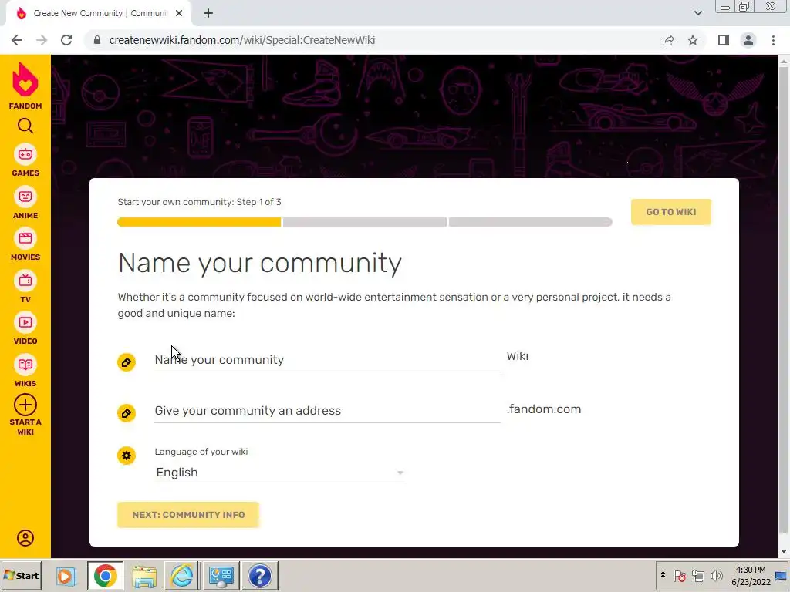
Task: Focus Give your community an address field
Action: click(x=327, y=411)
